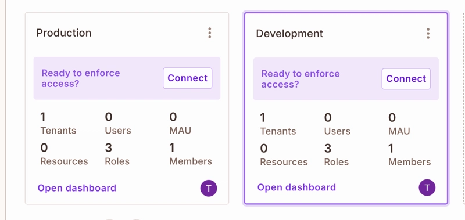Select the Development card title
This screenshot has height=220, width=465.
pos(289,33)
